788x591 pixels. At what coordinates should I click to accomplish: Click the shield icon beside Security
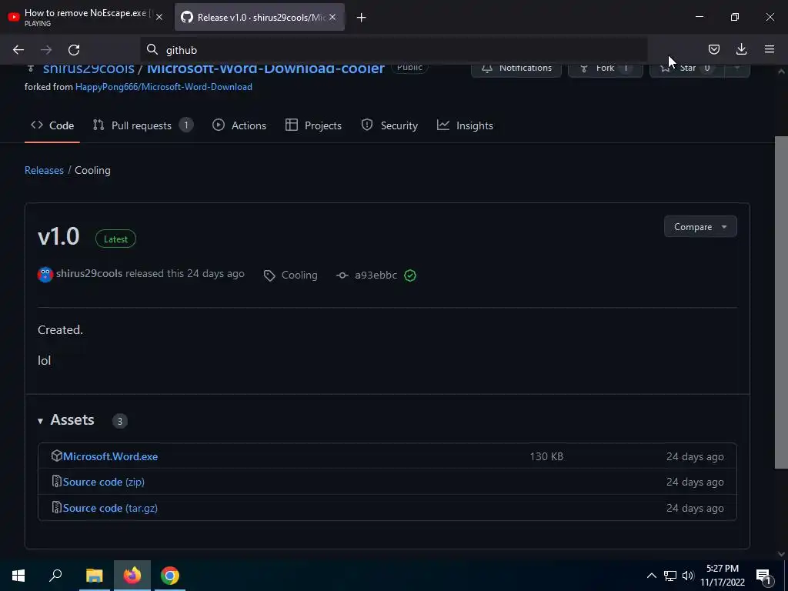pyautogui.click(x=367, y=125)
